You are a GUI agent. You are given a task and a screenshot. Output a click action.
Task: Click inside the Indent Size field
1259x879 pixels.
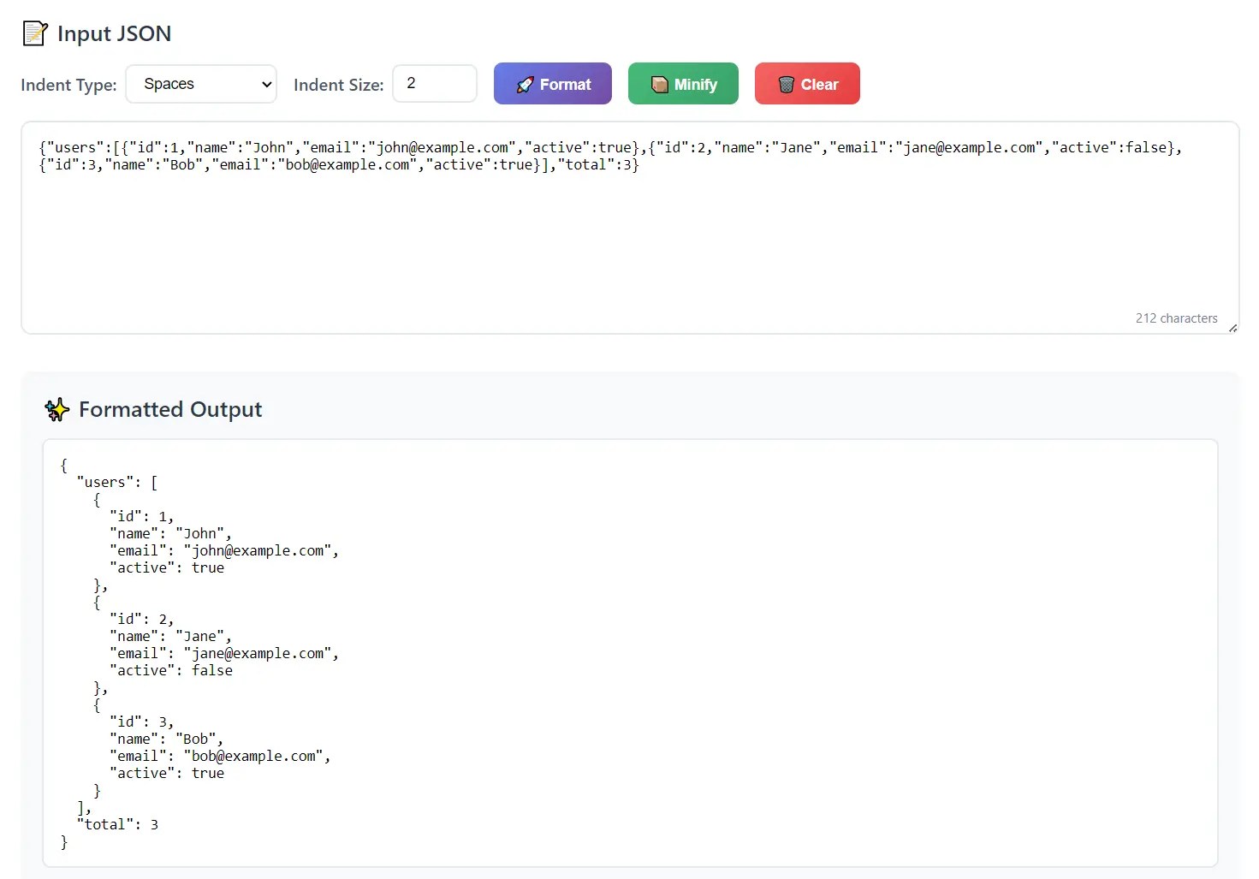(435, 83)
